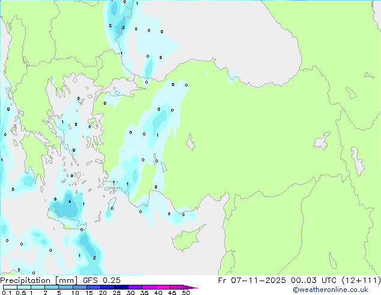Click the "Precipitation [mm]" title text
Image resolution: width=381 pixels, height=295 pixels.
tap(38, 281)
